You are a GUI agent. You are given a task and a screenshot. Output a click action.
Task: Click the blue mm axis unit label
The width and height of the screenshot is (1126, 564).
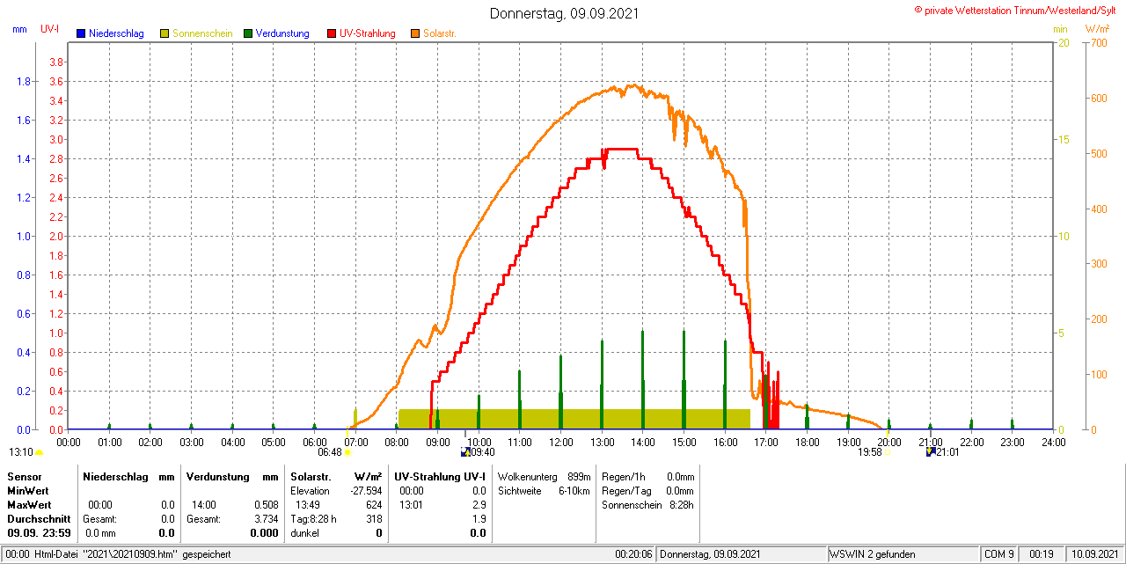(x=19, y=29)
